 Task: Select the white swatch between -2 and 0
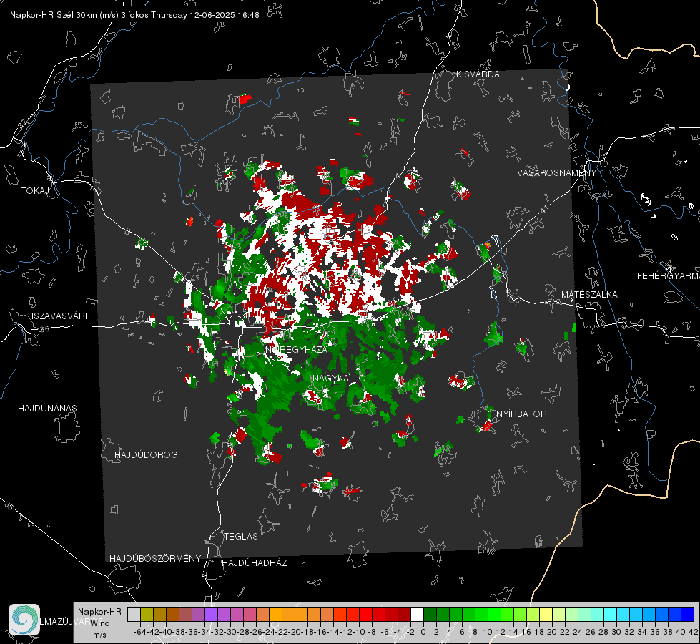tap(417, 614)
